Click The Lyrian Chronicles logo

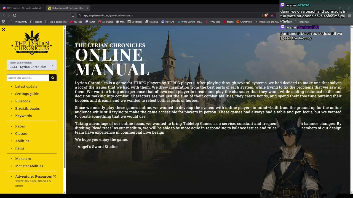coord(32,43)
